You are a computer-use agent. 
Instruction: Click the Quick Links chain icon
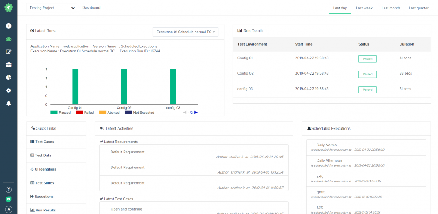(33, 128)
